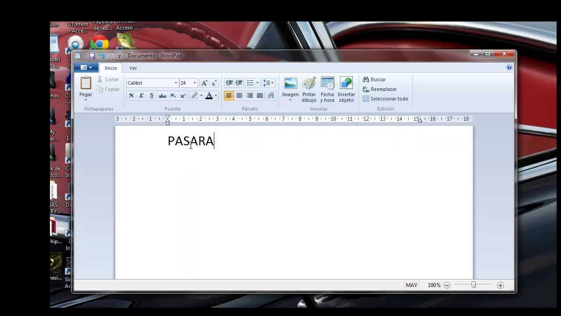Decrease the paragraph indent
Image resolution: width=561 pixels, height=316 pixels.
[229, 83]
